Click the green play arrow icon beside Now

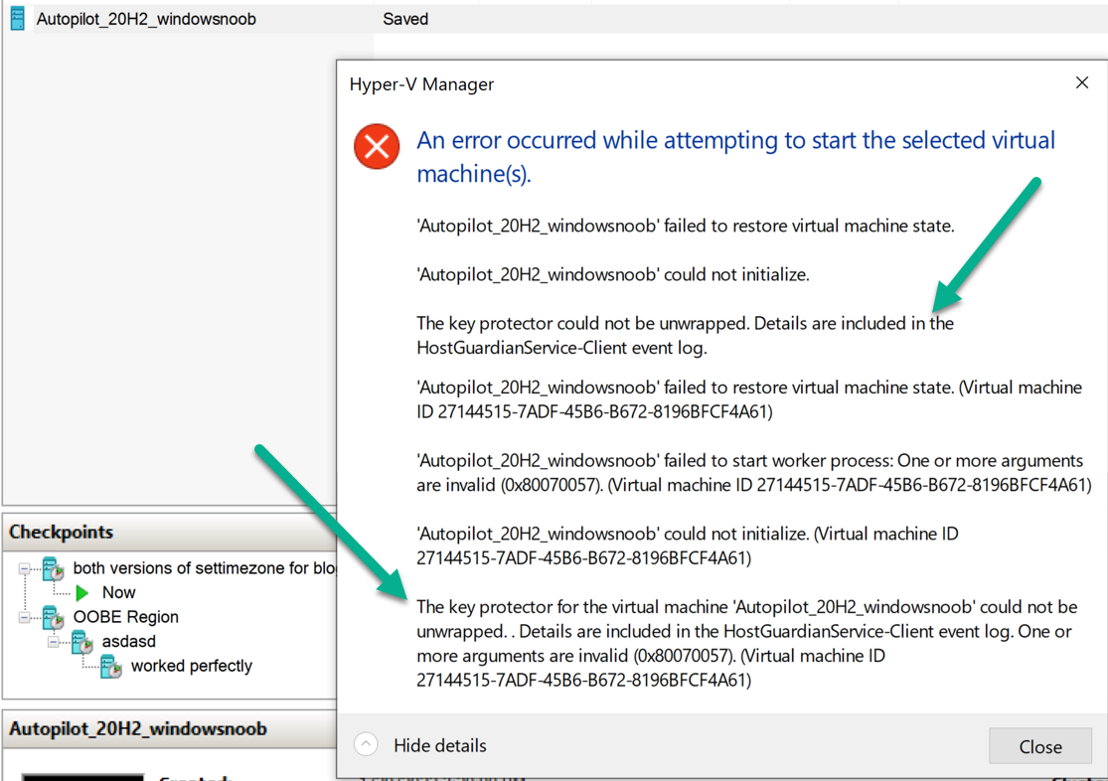(x=81, y=592)
